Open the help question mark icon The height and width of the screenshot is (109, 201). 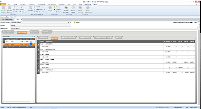pyautogui.click(x=199, y=4)
